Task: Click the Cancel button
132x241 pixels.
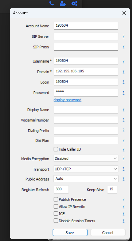Action: pyautogui.click(x=108, y=233)
